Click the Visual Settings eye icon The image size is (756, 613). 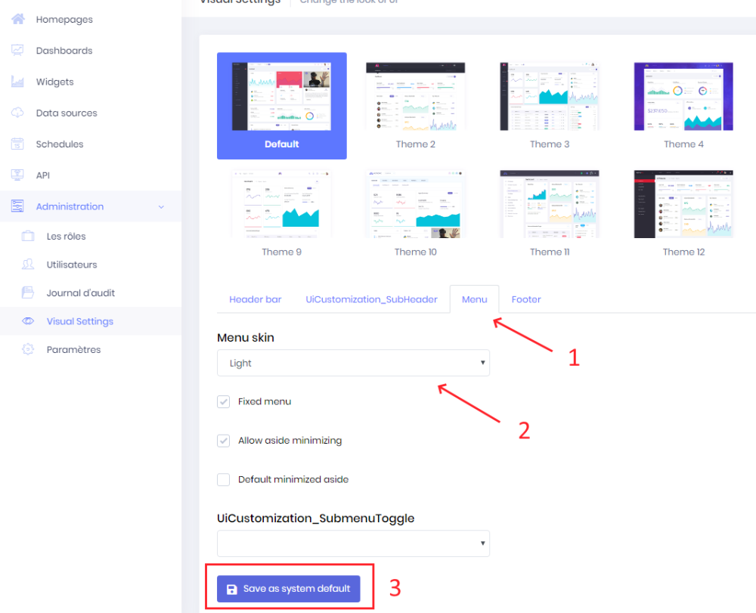point(28,321)
